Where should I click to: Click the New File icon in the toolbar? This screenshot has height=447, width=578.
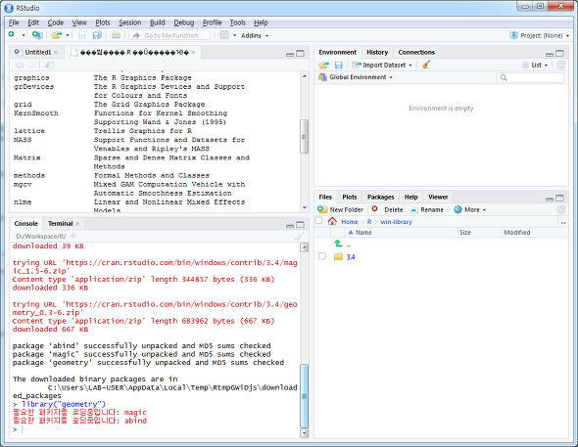click(x=12, y=35)
